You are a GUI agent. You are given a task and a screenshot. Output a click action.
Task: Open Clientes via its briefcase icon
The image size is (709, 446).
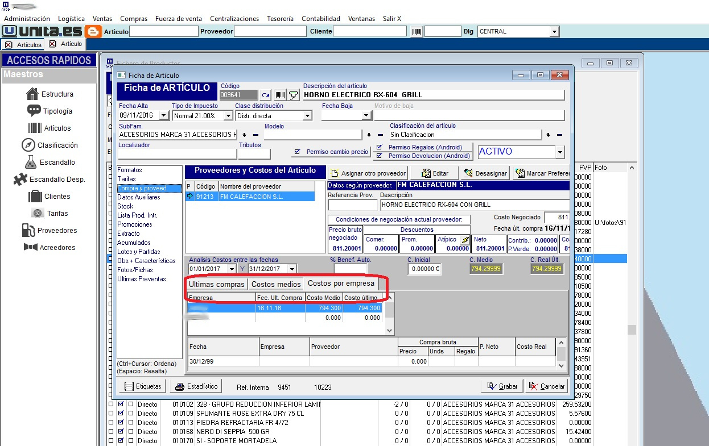35,196
